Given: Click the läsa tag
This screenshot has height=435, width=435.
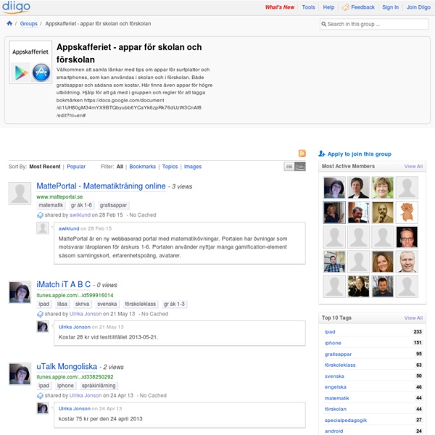Looking at the screenshot, I should [x=62, y=304].
